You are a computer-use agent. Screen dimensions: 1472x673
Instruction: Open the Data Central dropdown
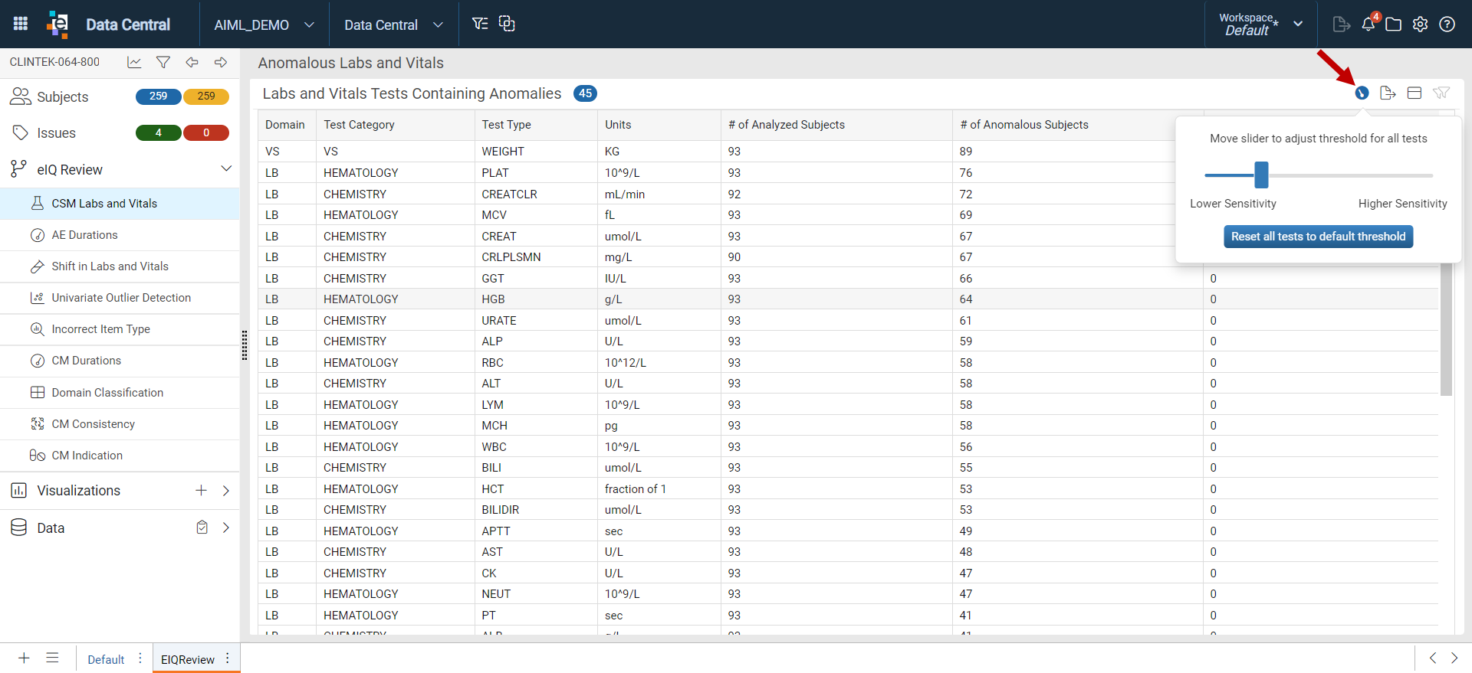click(393, 25)
